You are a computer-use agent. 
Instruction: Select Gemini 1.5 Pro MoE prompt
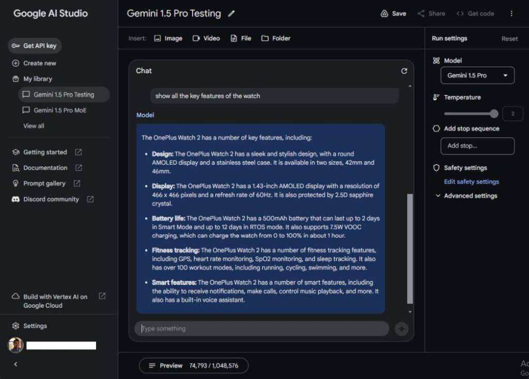[x=60, y=110]
